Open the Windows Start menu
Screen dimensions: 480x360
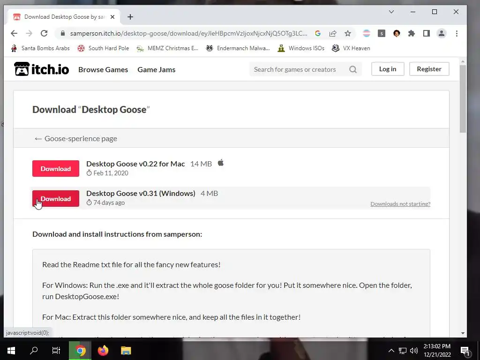pyautogui.click(x=11, y=351)
